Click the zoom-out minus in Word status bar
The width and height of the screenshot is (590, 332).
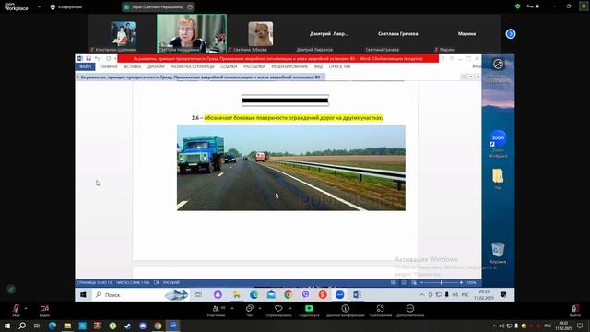pos(421,283)
